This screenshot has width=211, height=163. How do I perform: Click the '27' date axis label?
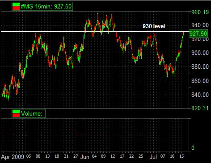pyautogui.click(x=76, y=156)
